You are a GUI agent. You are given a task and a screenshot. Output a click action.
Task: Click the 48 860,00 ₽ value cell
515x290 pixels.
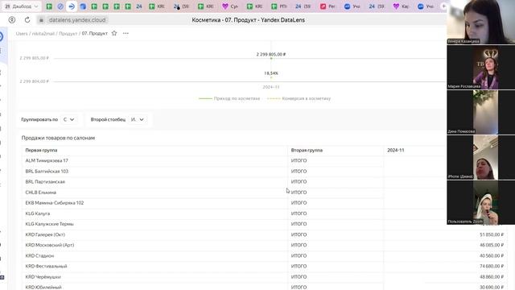tap(492, 277)
